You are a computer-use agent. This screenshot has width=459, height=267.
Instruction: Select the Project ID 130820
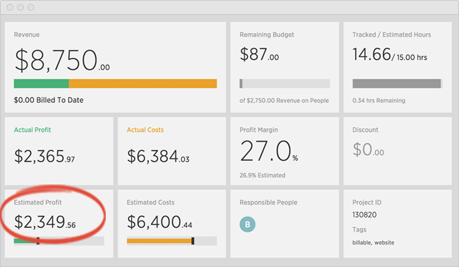tap(364, 215)
